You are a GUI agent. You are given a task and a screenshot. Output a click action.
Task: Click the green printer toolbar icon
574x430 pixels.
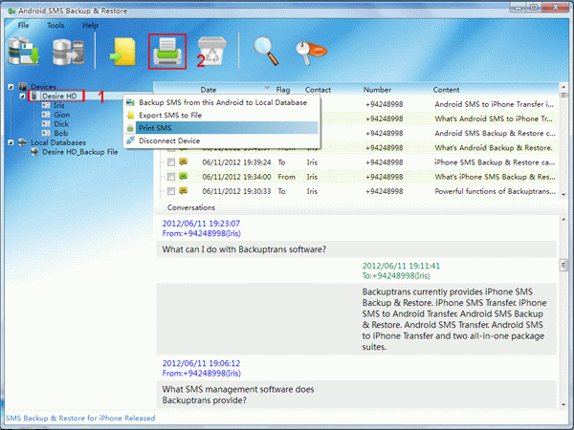point(167,52)
